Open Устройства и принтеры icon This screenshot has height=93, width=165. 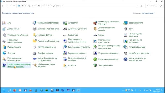click(126, 53)
